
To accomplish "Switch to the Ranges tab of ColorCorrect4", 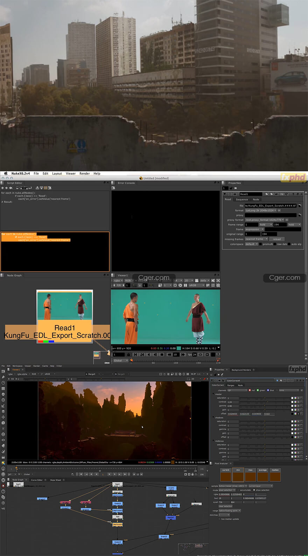I will coord(231,385).
